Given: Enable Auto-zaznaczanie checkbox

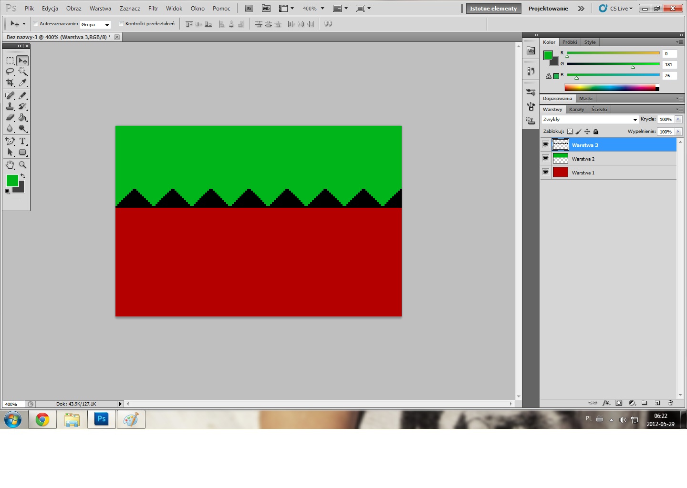Looking at the screenshot, I should [x=35, y=23].
